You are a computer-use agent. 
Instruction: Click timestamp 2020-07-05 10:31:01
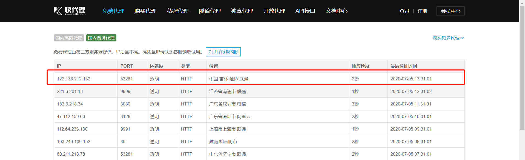(411, 116)
